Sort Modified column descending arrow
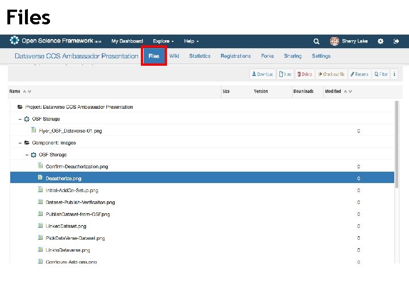The height and width of the screenshot is (306, 409). 350,91
